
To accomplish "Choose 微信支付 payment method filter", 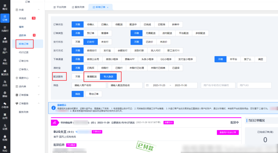I will click(92, 50).
